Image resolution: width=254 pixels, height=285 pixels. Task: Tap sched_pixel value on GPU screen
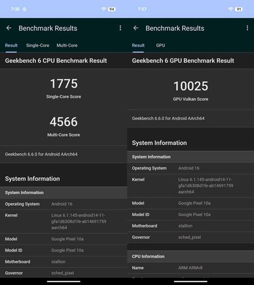point(190,237)
